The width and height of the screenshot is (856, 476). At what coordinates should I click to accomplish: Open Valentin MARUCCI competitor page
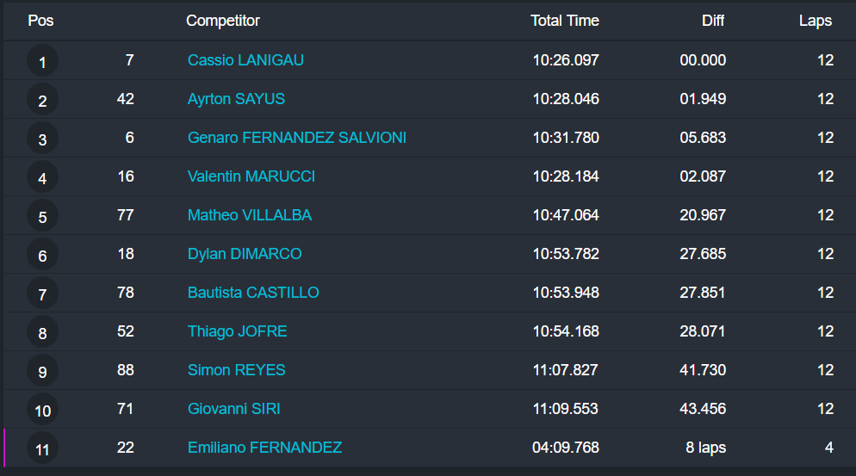(251, 176)
